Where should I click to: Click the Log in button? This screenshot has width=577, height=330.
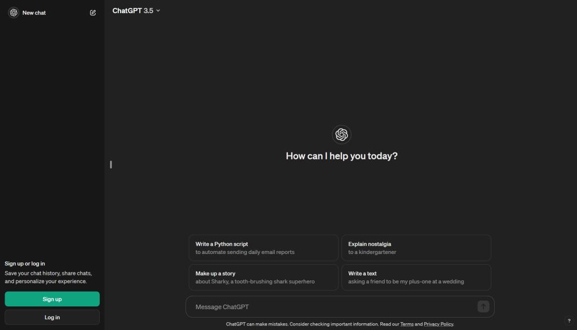(x=52, y=317)
